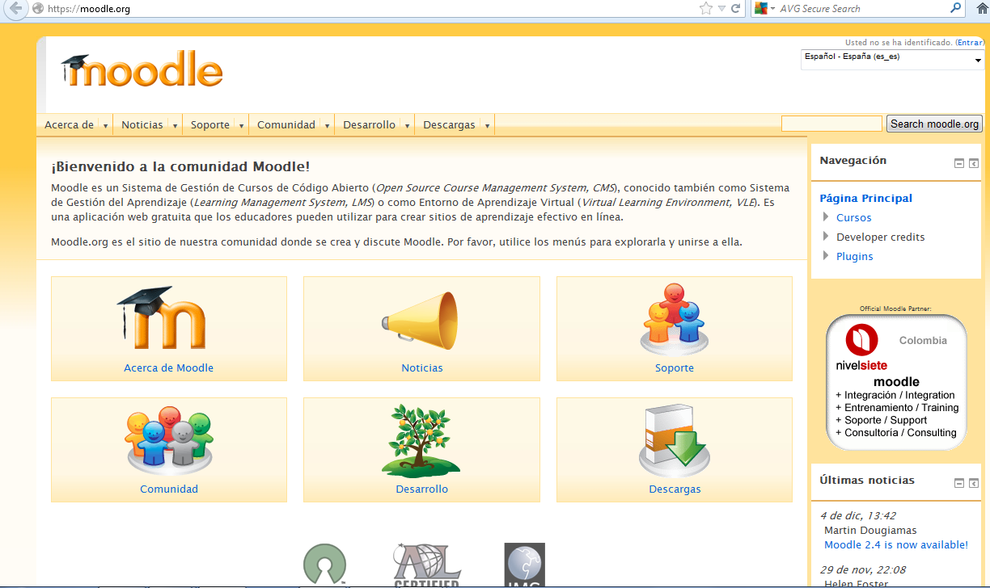Open the Cursos navigation link
This screenshot has height=588, width=990.
pyautogui.click(x=853, y=217)
